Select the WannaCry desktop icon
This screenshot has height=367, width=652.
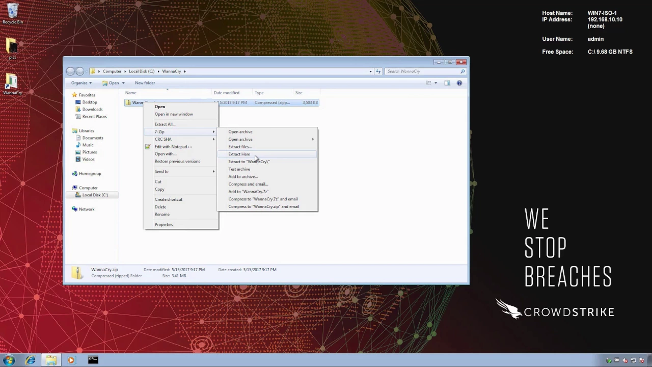tap(12, 85)
